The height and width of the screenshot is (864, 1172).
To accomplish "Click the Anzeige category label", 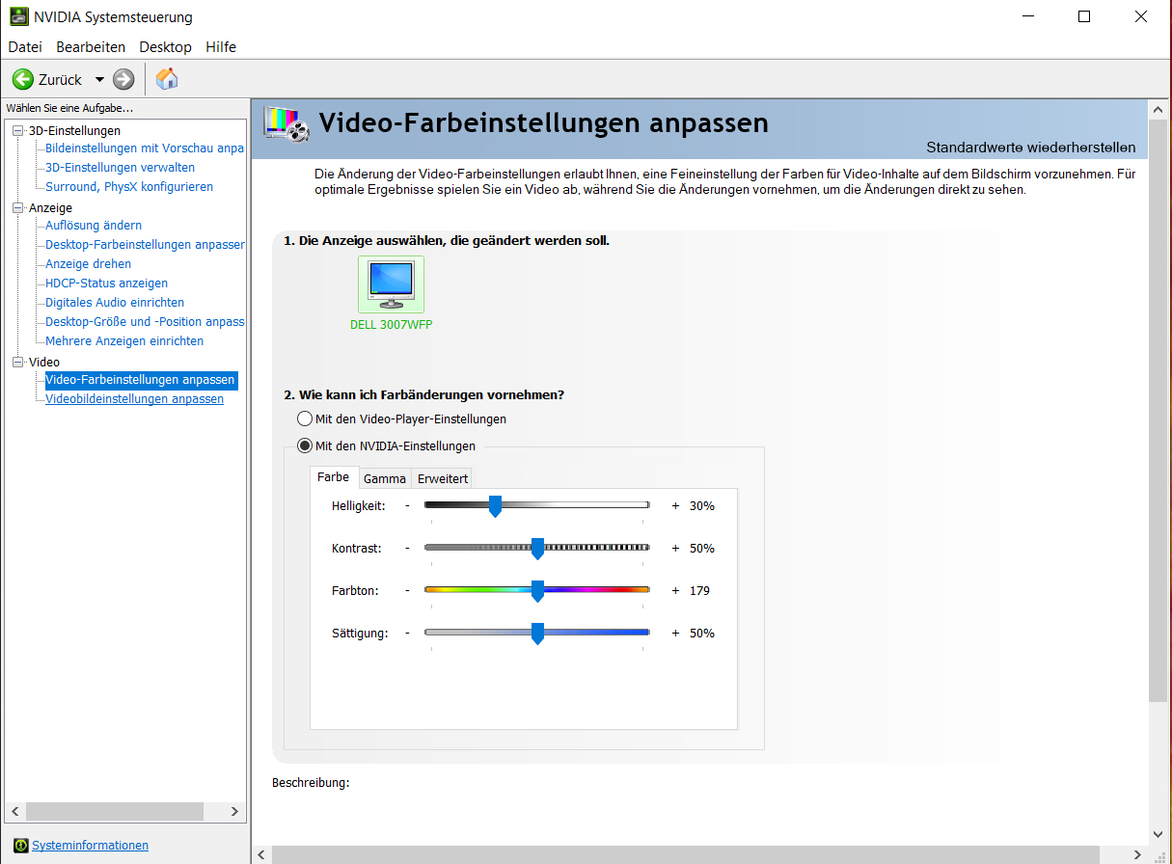I will 50,207.
